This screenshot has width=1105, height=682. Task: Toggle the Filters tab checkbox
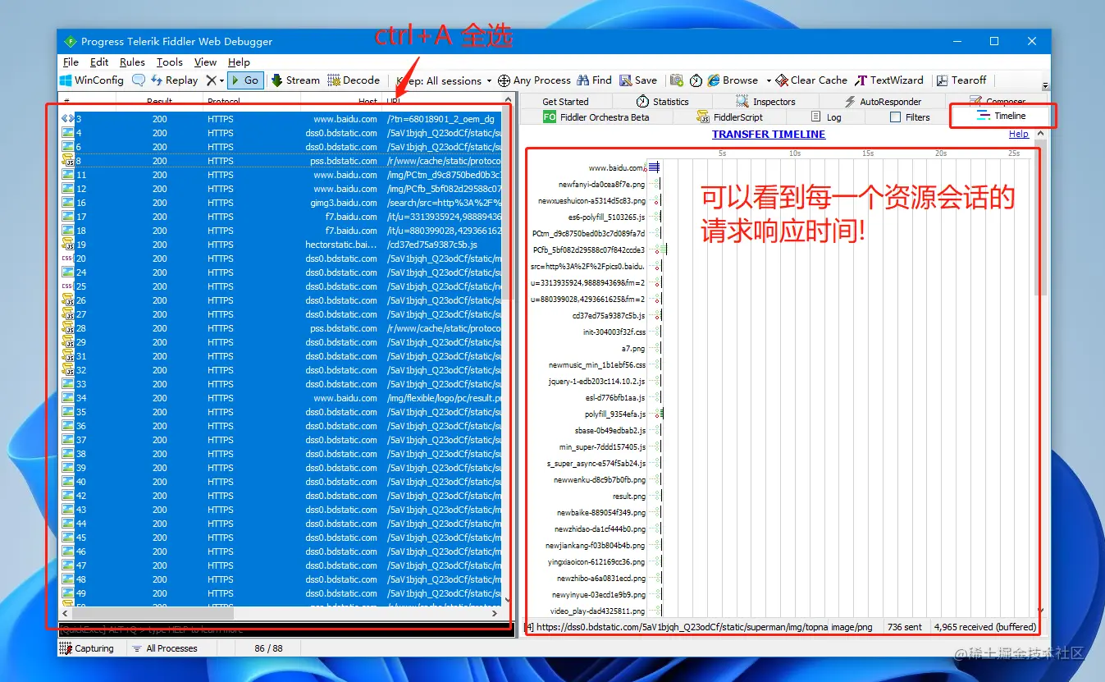point(896,117)
